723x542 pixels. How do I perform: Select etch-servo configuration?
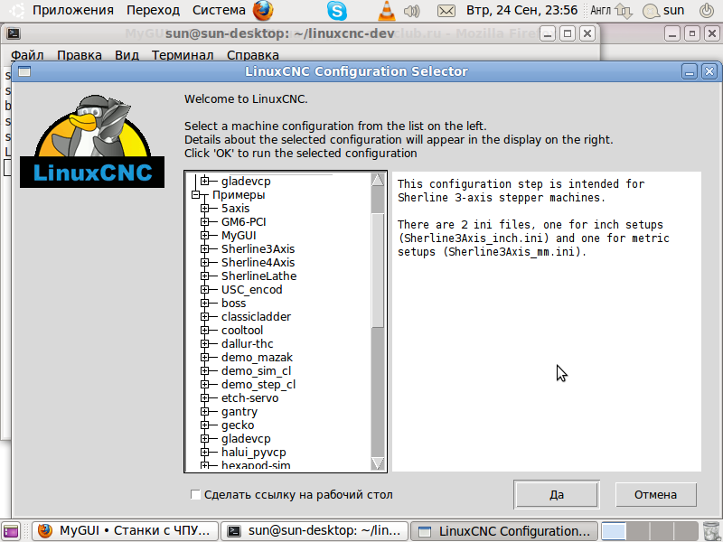[250, 398]
